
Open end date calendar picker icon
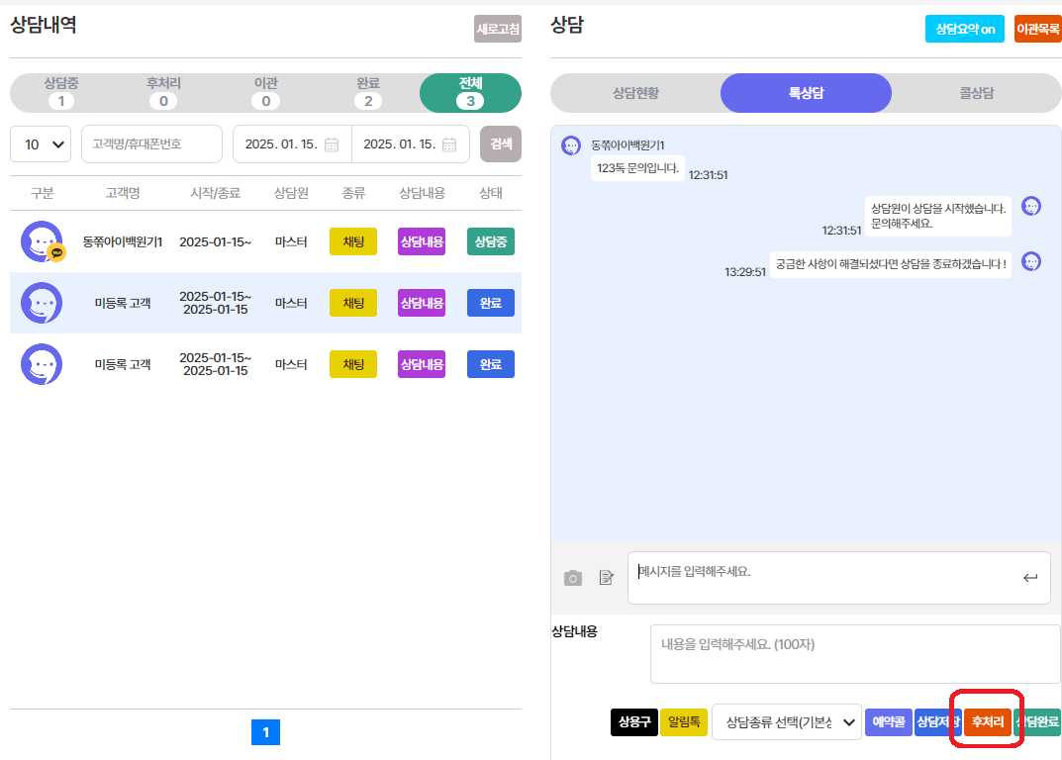coord(449,144)
